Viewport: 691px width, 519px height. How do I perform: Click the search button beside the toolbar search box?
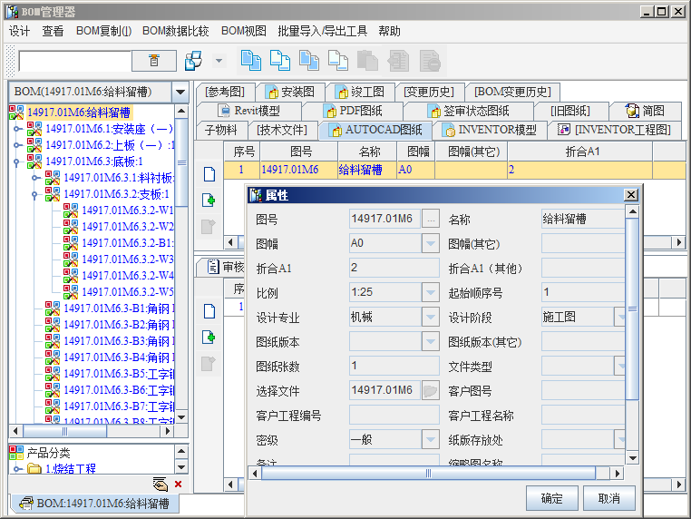[154, 61]
